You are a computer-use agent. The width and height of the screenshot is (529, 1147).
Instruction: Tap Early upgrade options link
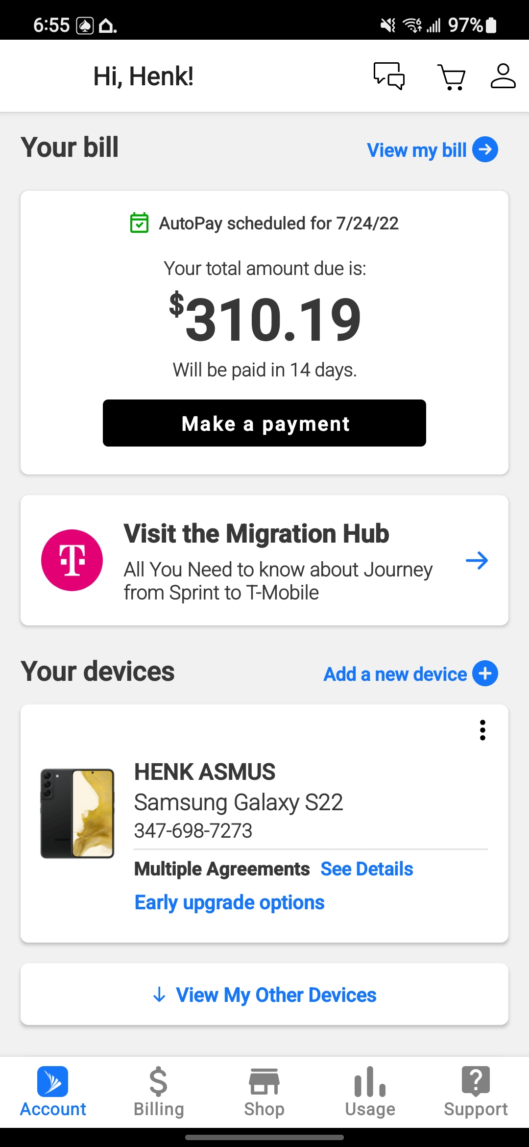229,902
